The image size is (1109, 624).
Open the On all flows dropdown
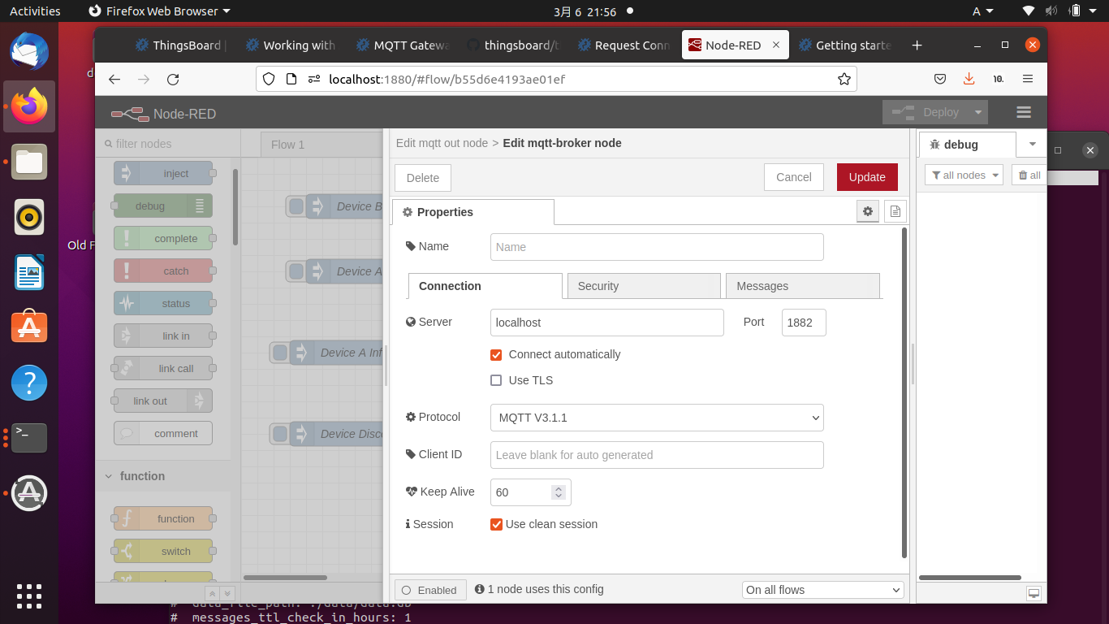tap(822, 589)
